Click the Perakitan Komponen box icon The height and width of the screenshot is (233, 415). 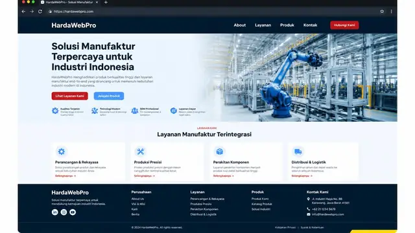coord(220,151)
